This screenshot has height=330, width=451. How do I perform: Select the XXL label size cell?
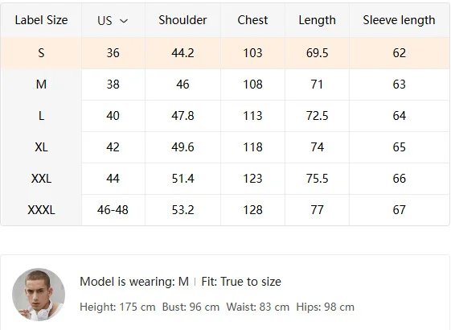41,179
